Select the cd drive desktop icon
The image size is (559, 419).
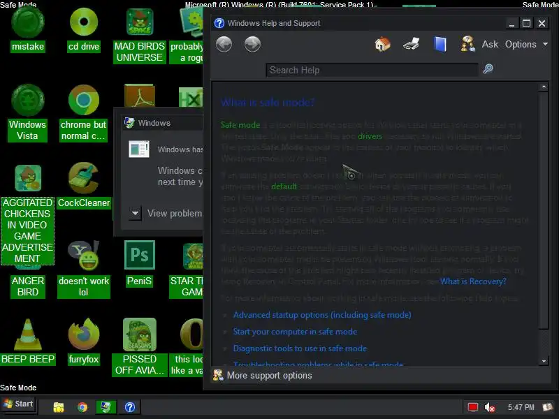pyautogui.click(x=84, y=30)
